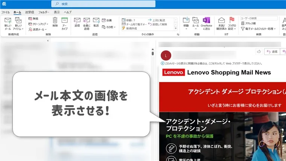Click the red アクシデント ダメージ プロテクション banner
Viewport: 286px width, 161px height.
[222, 97]
